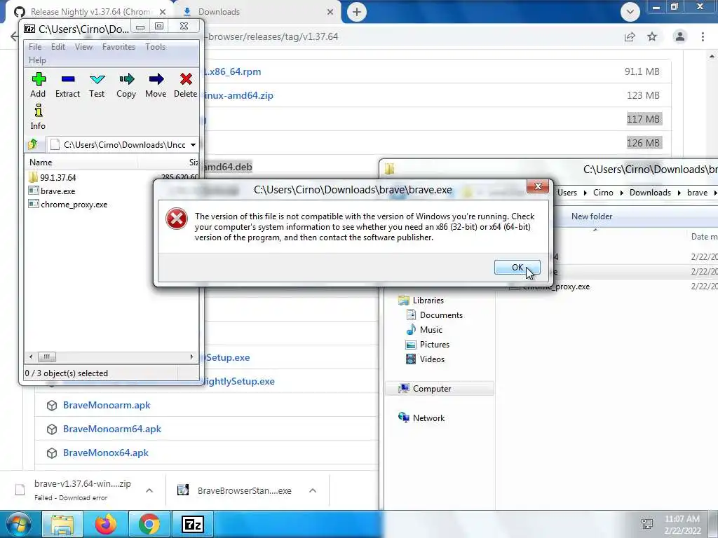Click the Add button in 7-Zip toolbar
This screenshot has width=718, height=538.
pyautogui.click(x=38, y=85)
